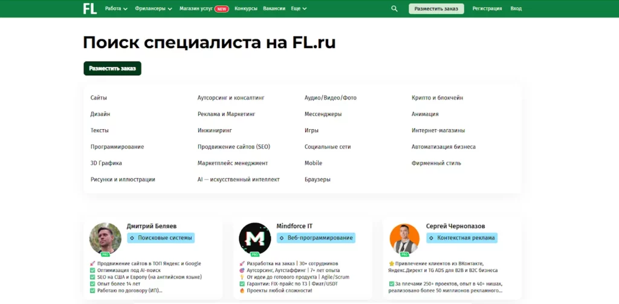Click text 'Работаю по договору (ИП)...'

click(130, 291)
